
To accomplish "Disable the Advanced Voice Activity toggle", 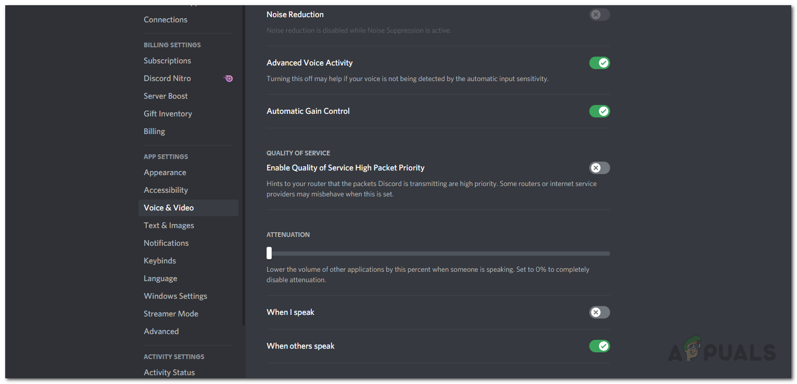I will pos(599,63).
